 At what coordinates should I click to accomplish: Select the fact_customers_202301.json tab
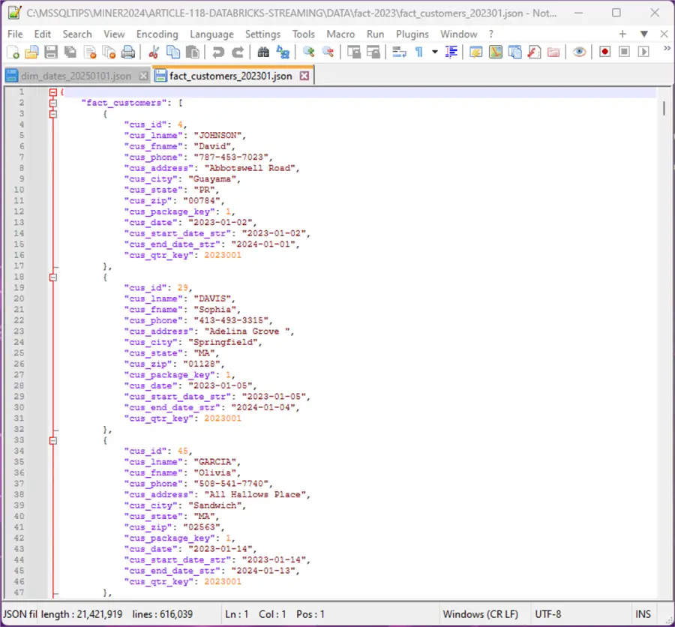(233, 75)
